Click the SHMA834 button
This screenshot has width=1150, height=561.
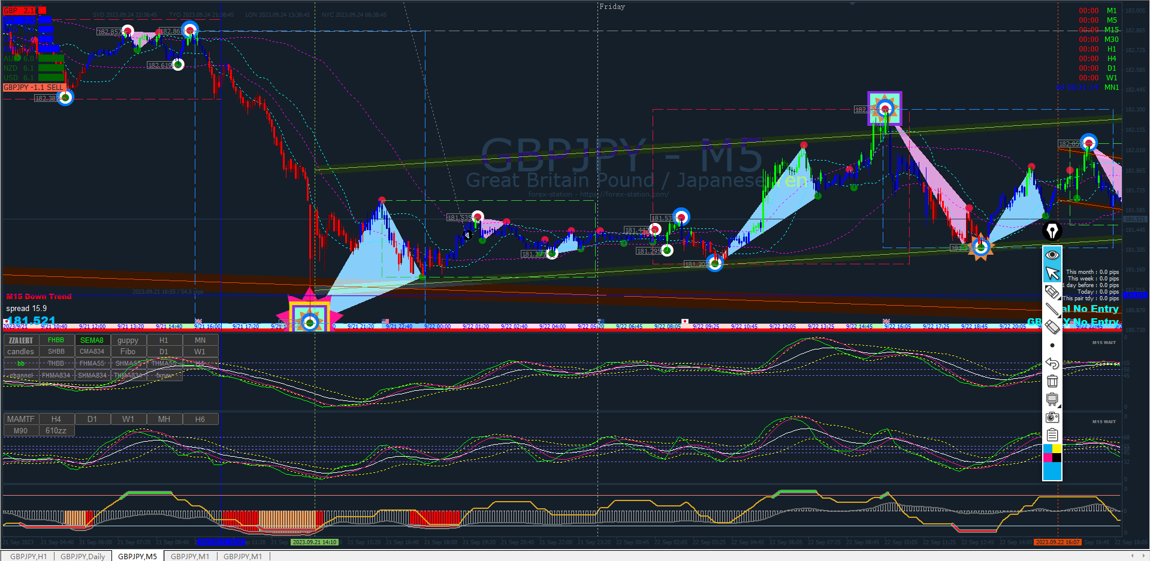(92, 376)
